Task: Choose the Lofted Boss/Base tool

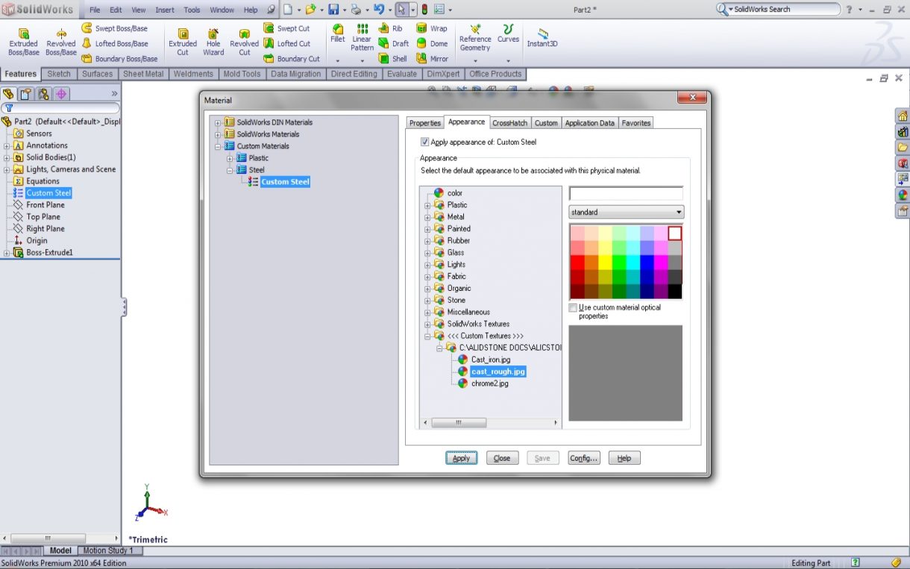Action: click(115, 43)
